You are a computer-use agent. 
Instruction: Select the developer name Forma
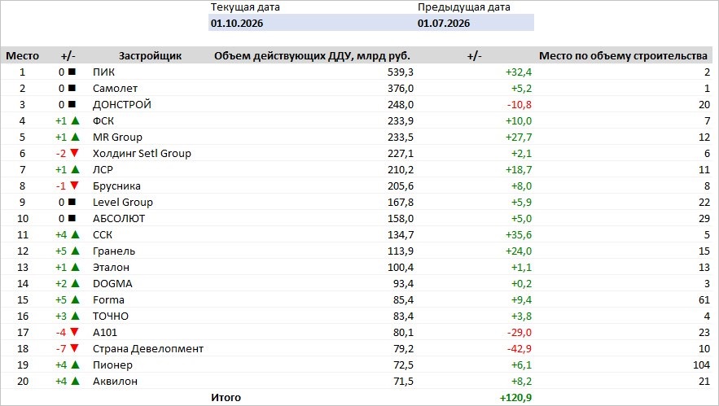coord(108,299)
